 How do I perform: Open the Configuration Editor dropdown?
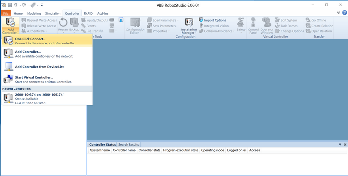(x=135, y=26)
